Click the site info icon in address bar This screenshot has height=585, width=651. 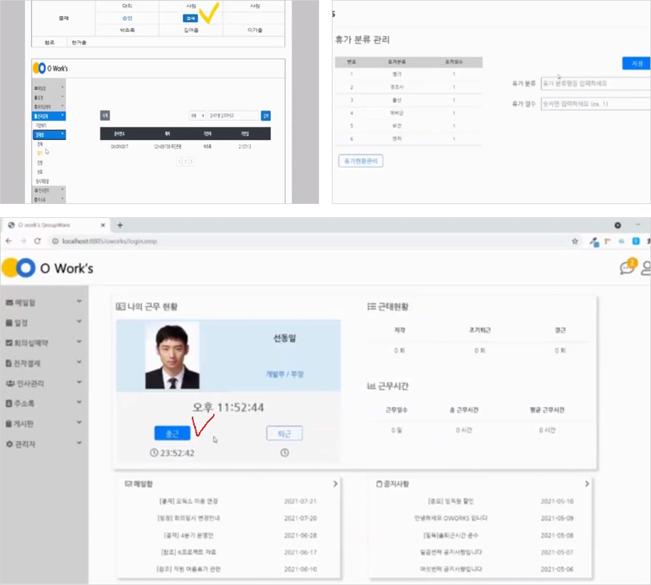click(55, 241)
